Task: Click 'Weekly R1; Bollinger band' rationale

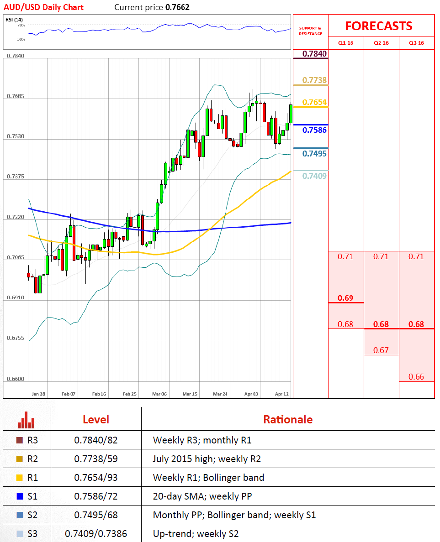Action: [208, 477]
